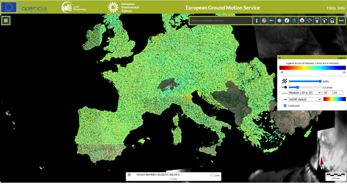Screen dimensions: 347x187
Task: Click the share/export toolbar icon
Action: 294,21
